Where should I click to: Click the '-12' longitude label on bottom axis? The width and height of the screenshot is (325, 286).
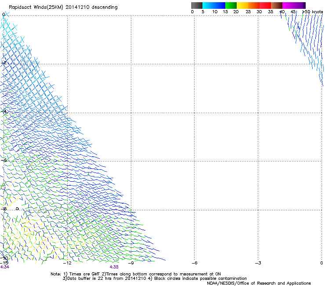[67, 263]
